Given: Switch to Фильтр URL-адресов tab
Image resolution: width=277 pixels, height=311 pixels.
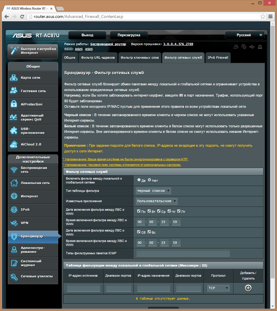Looking at the screenshot, I should tap(98, 58).
